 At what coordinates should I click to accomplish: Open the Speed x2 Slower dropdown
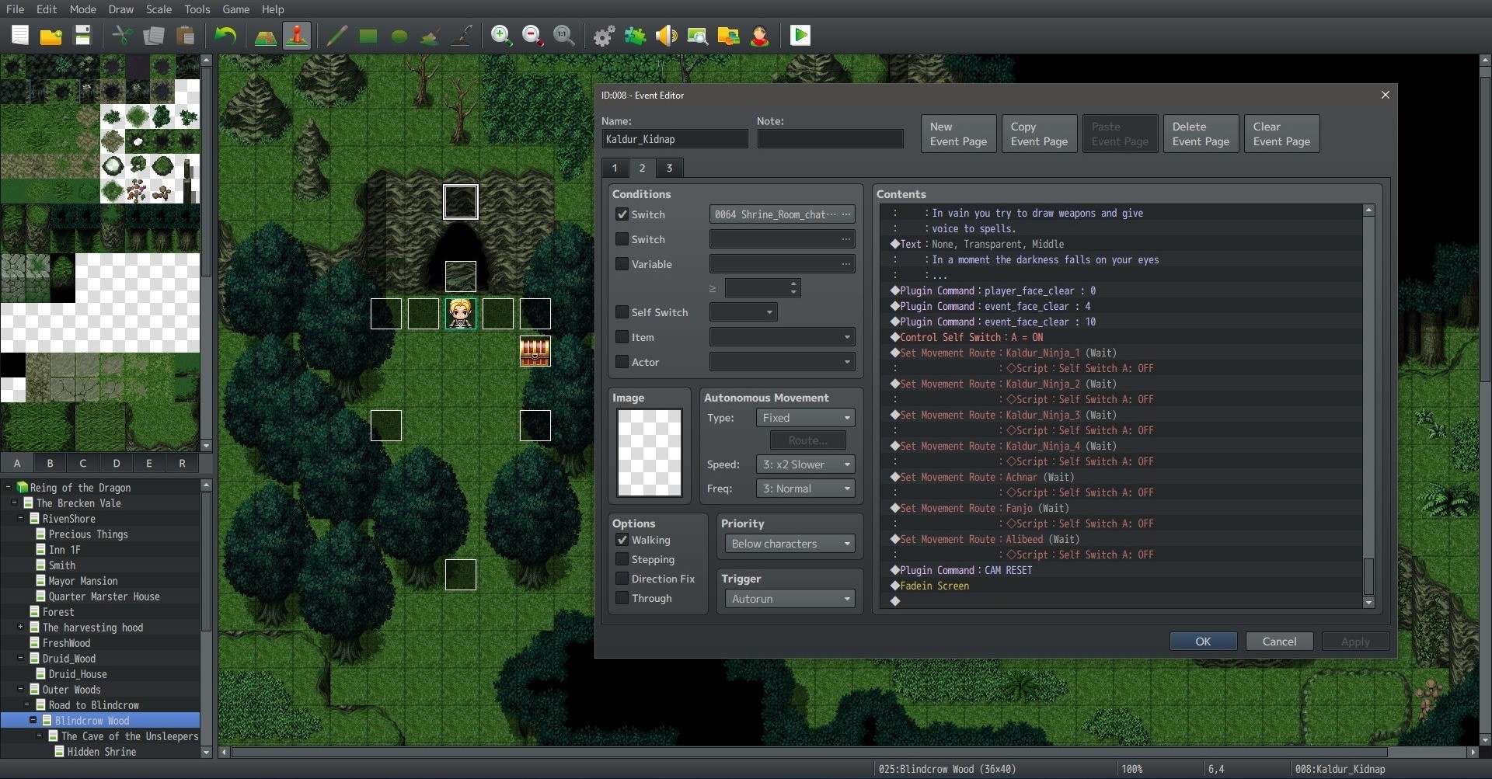point(805,464)
